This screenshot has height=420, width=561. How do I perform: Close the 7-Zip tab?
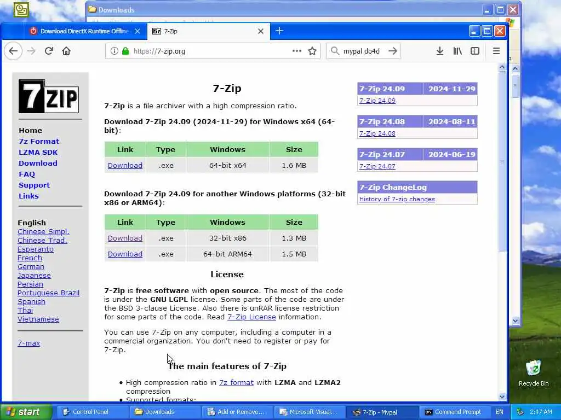pos(261,31)
